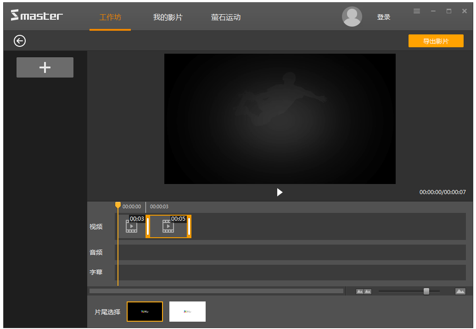Click the zoom in timeline icon

460,291
